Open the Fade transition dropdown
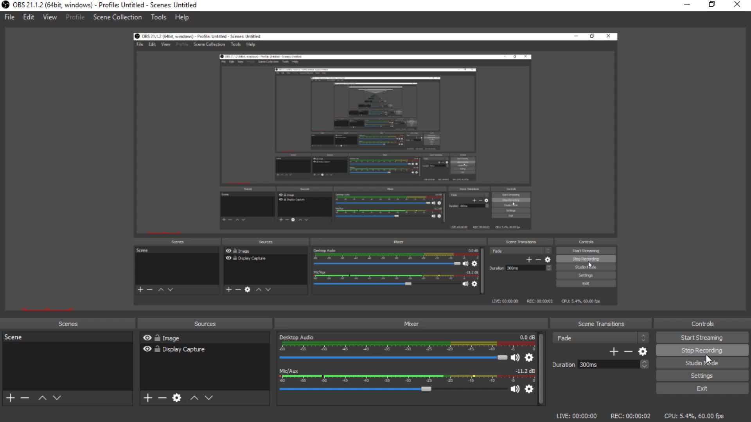 [600, 338]
